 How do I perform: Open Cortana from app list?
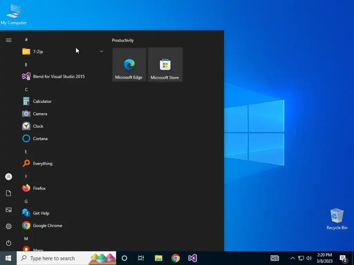click(63, 139)
